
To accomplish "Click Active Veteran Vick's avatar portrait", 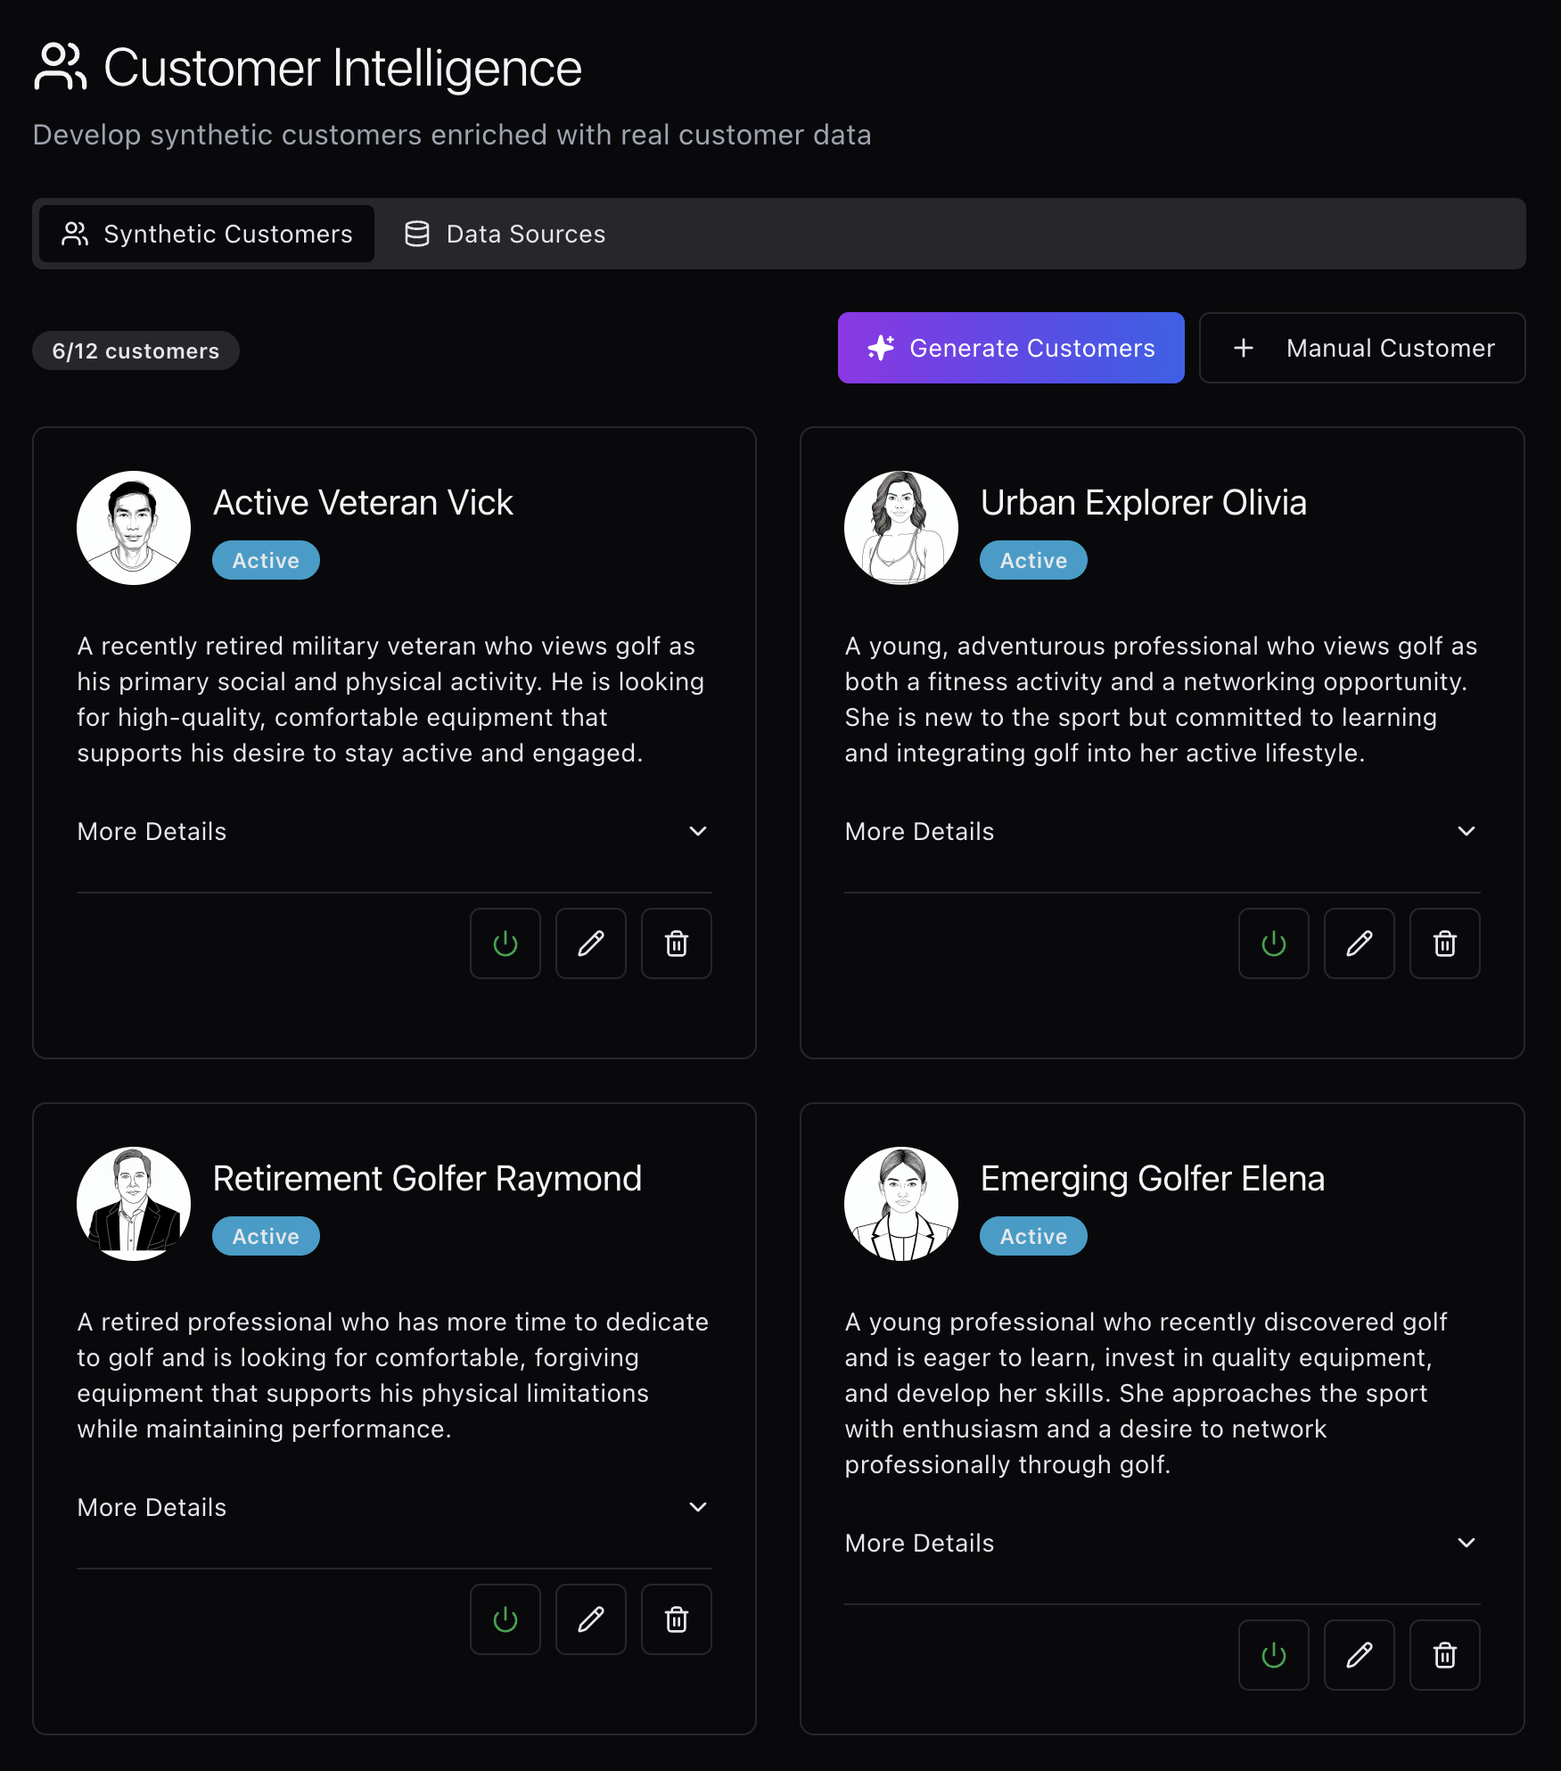I will click(x=133, y=527).
